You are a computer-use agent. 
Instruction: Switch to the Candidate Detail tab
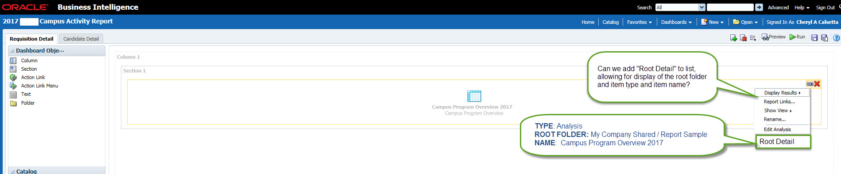[x=81, y=39]
